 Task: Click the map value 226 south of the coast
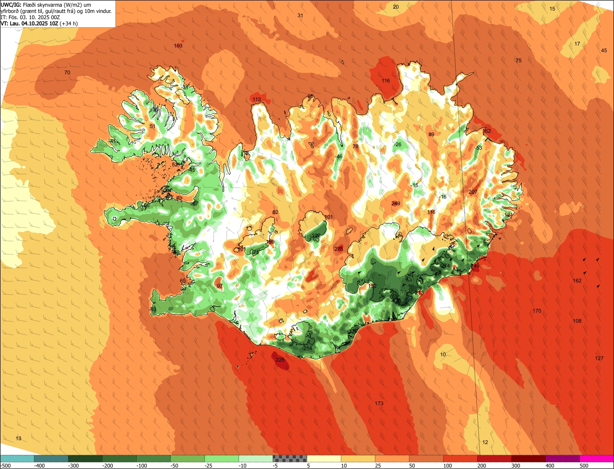[280, 360]
